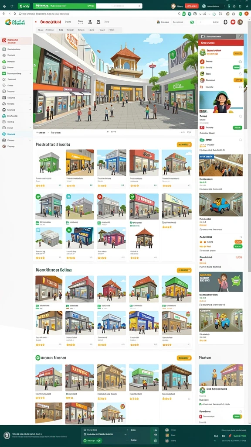The image size is (251, 447).
Task: Click the red badge on the white store thumbnail
Action: pos(100,196)
